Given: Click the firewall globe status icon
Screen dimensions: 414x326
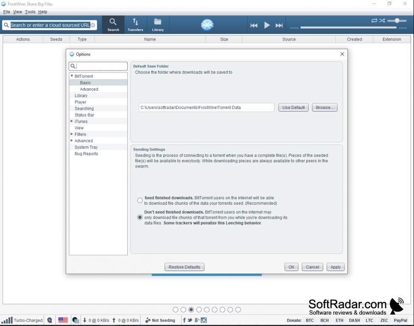Looking at the screenshot, I should tap(76, 320).
